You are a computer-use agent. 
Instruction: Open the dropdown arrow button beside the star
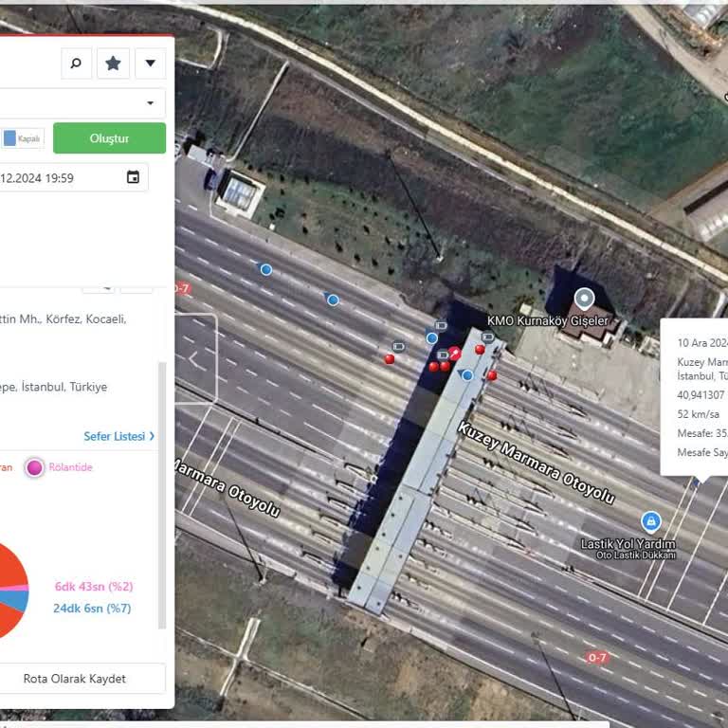click(x=151, y=64)
